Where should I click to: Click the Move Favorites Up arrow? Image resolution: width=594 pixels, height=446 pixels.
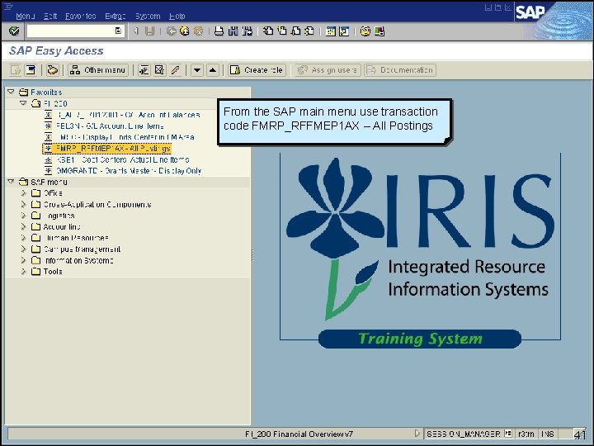(x=213, y=69)
